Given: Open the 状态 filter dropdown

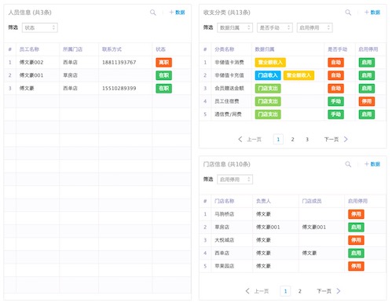Looking at the screenshot, I should pyautogui.click(x=40, y=27).
